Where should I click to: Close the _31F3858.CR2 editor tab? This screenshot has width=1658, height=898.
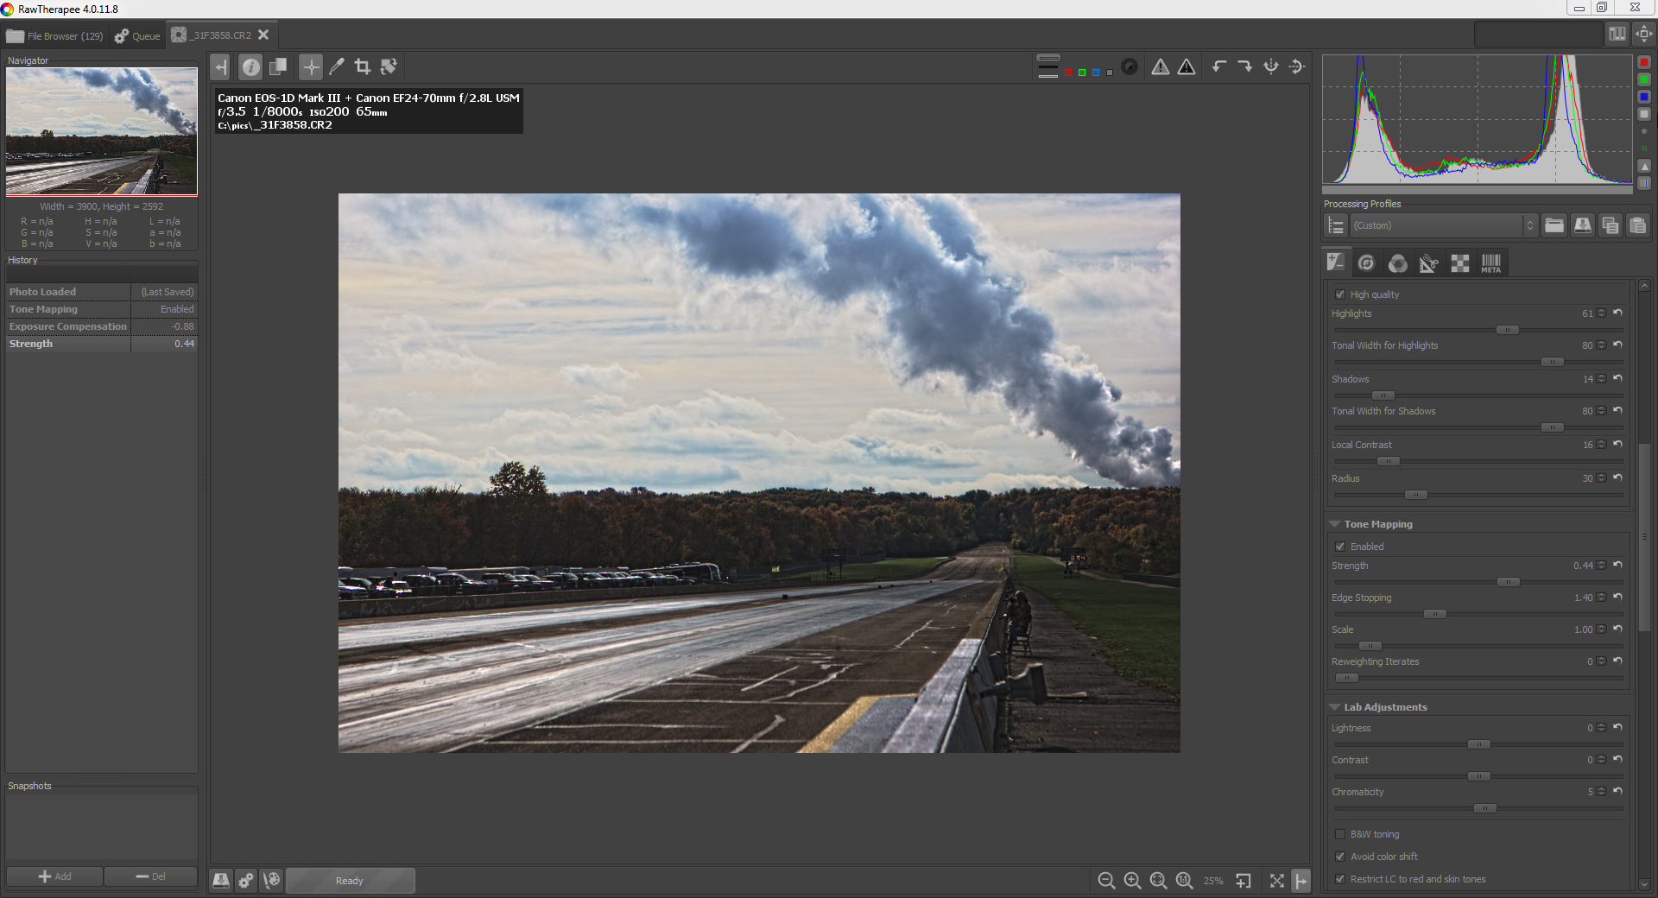(263, 35)
